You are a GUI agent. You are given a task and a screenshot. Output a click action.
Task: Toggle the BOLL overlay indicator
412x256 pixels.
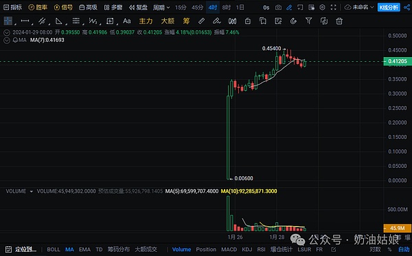[x=54, y=249]
